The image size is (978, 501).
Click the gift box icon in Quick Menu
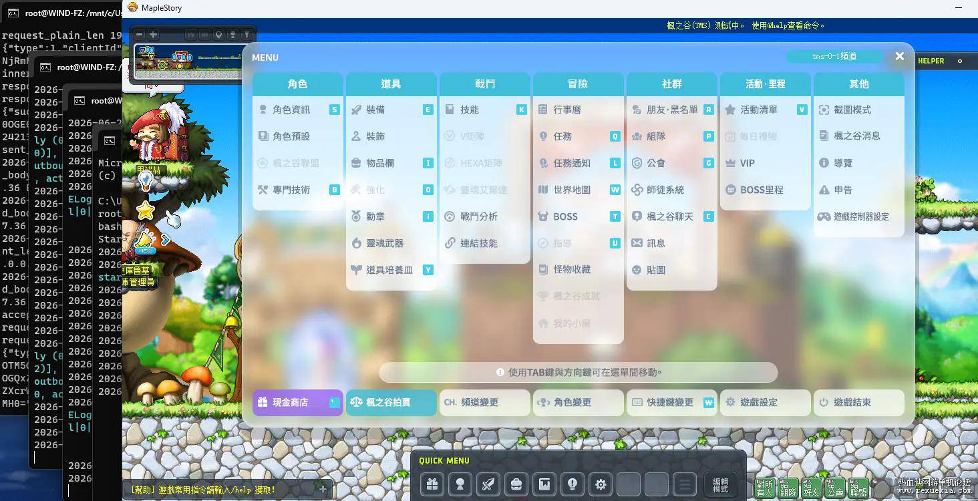[432, 484]
